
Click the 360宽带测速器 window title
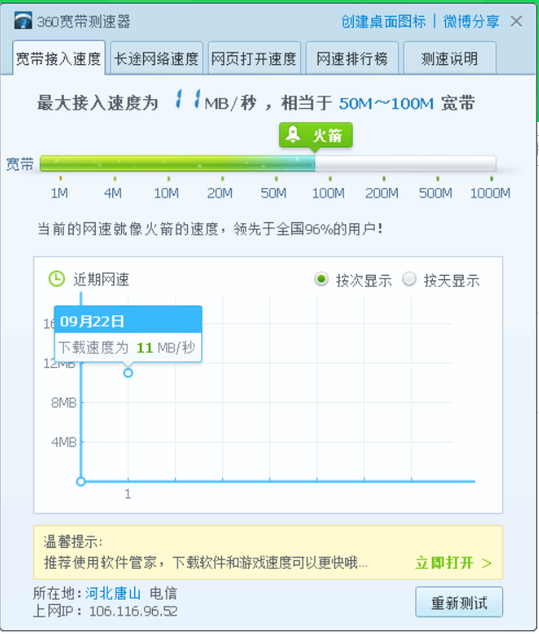coord(83,21)
